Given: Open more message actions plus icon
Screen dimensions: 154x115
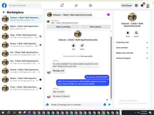Looking at the screenshot, I should (47, 105).
